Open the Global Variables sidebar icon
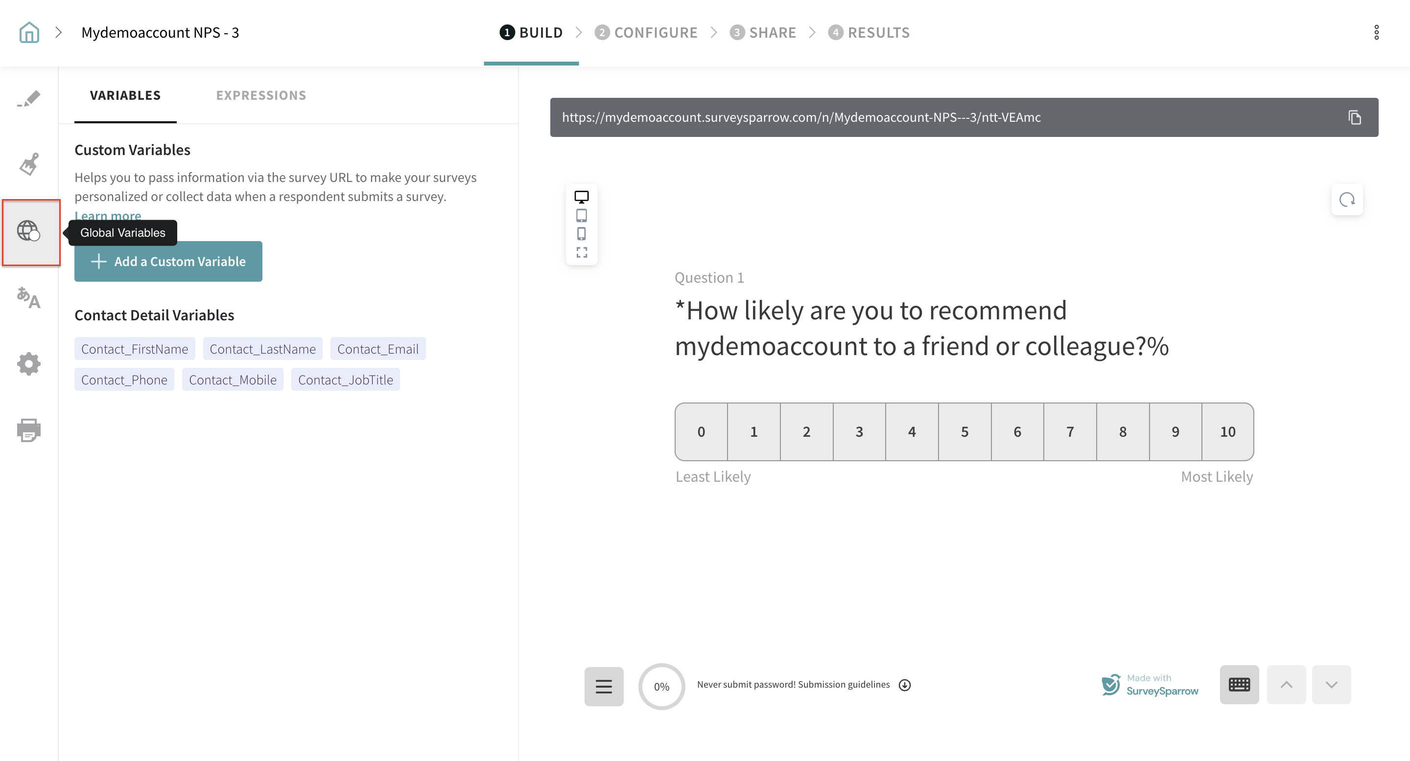 [x=28, y=231]
